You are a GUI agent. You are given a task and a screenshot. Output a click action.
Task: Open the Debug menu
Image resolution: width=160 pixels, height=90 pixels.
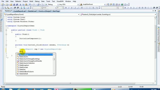(37, 1)
